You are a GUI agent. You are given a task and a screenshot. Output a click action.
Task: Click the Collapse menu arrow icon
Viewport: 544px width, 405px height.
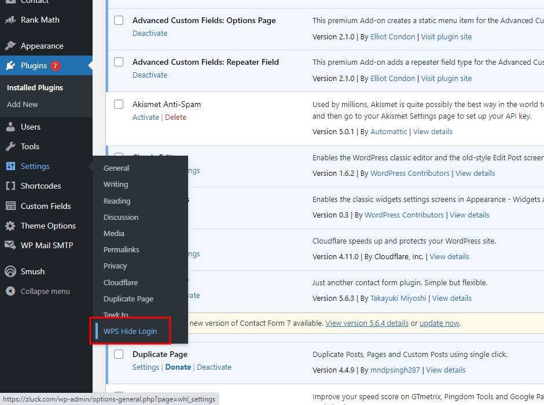[10, 291]
